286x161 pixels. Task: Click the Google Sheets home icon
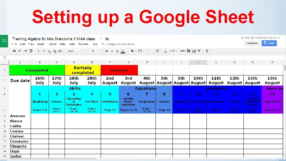pos(4,41)
